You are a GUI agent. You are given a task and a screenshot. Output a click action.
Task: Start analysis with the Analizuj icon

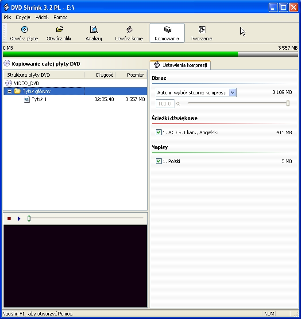(x=94, y=30)
